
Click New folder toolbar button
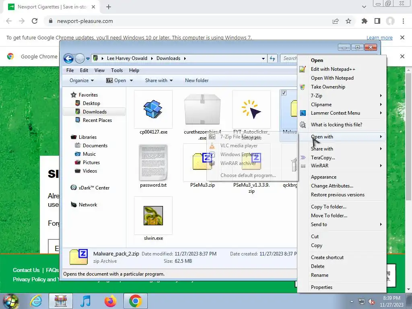196,80
